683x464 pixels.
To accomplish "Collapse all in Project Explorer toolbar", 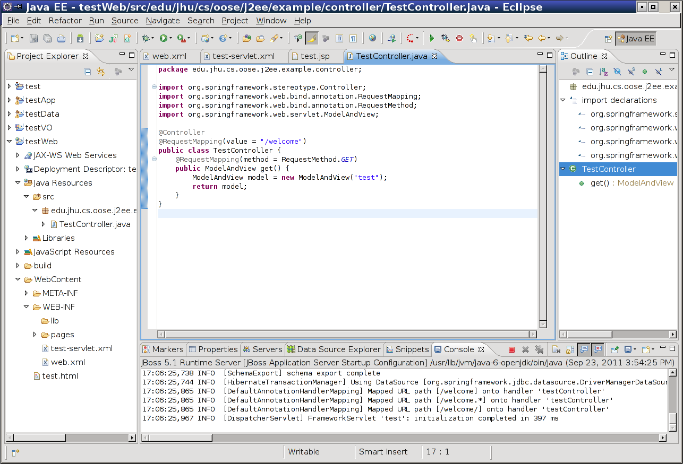I will (88, 72).
